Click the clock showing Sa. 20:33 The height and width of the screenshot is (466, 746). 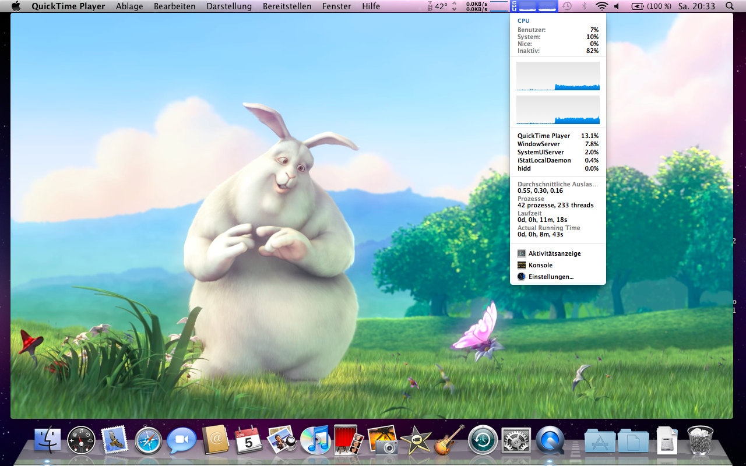[696, 6]
